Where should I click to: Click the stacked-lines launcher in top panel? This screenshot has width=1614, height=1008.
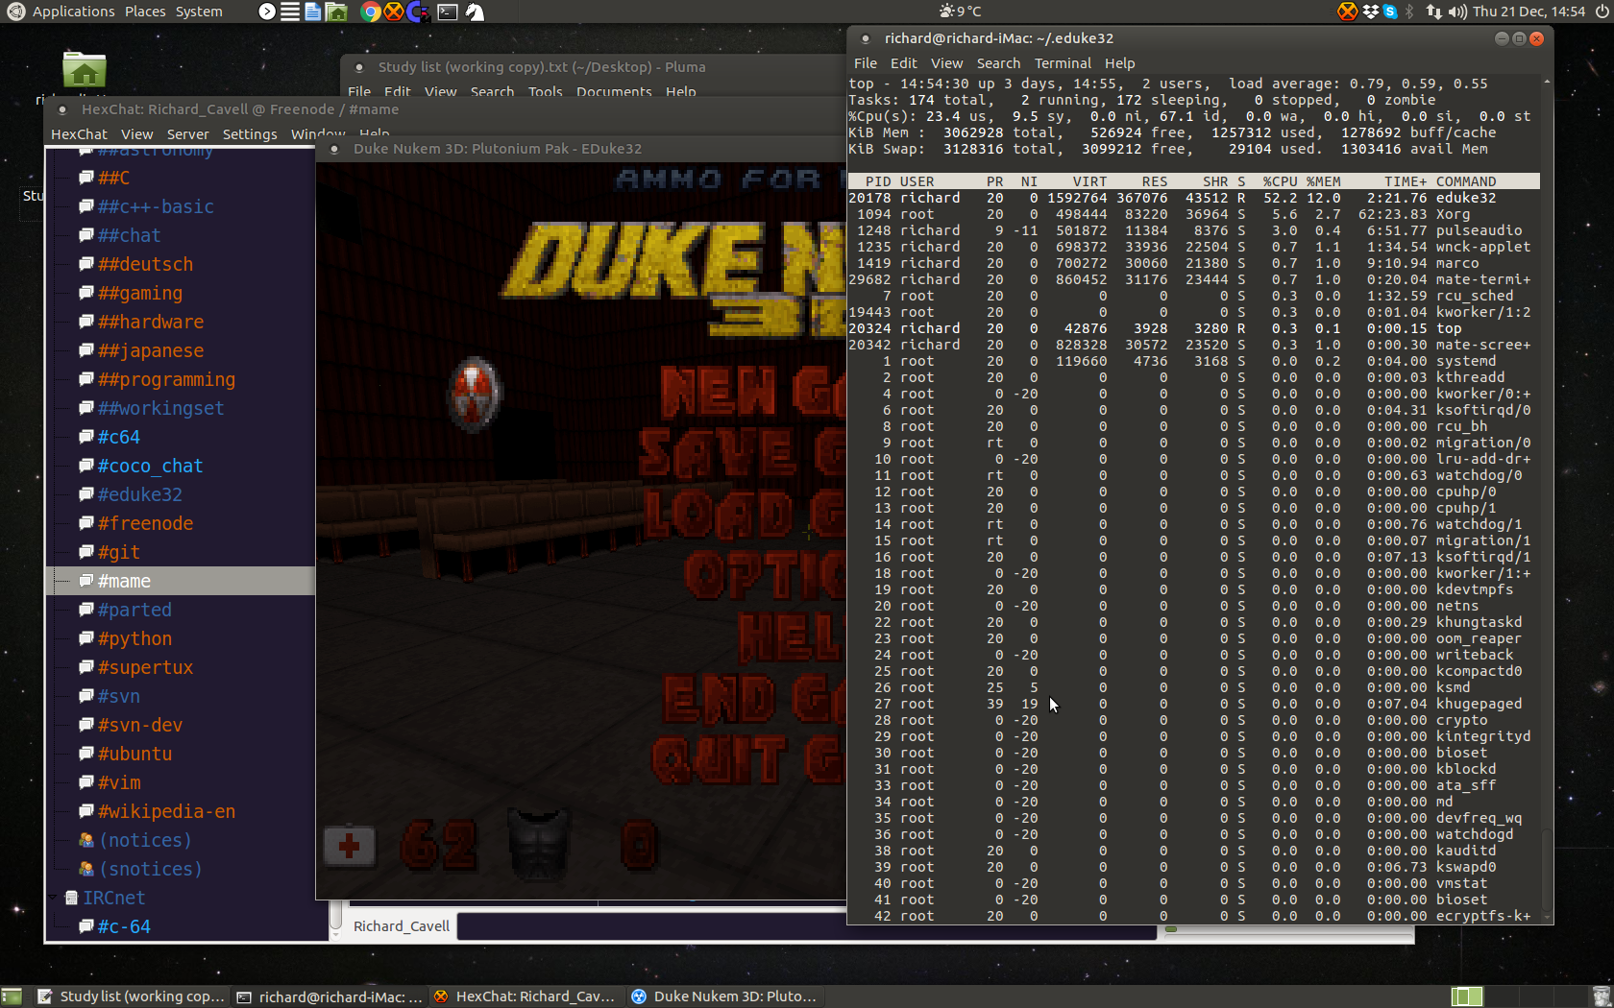coord(290,12)
